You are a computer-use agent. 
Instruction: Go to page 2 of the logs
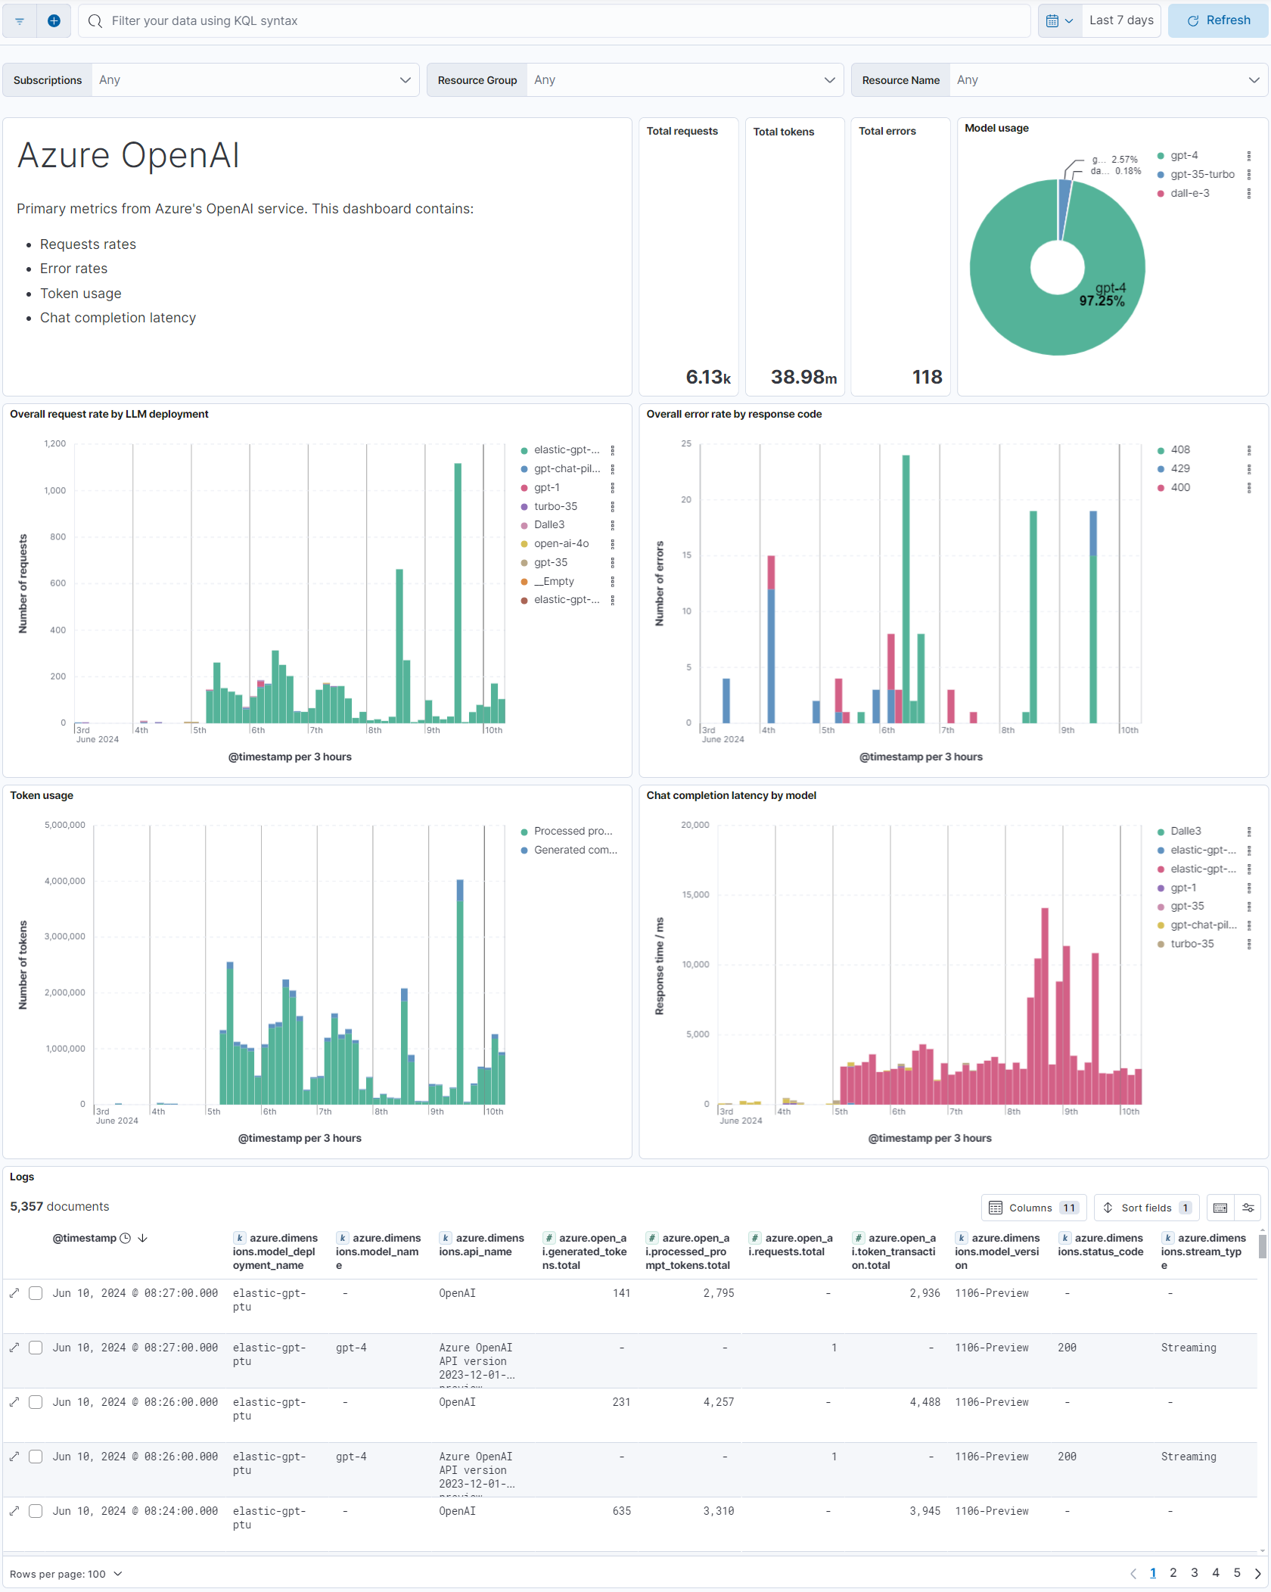click(x=1173, y=1573)
